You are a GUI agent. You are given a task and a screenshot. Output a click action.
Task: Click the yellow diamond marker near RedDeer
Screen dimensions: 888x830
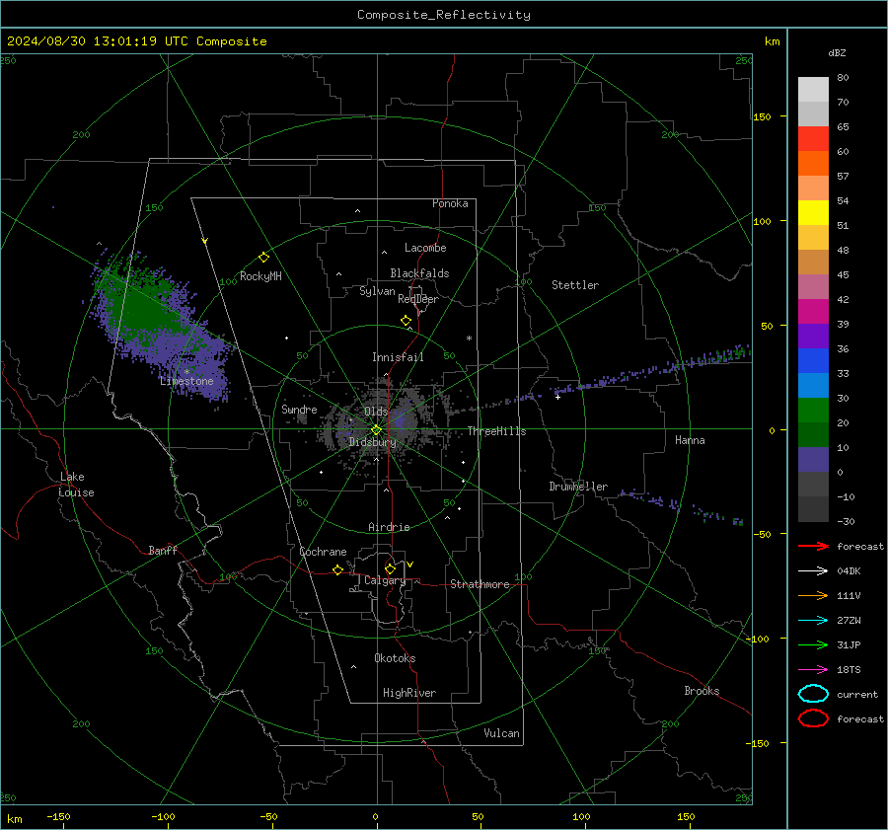406,321
